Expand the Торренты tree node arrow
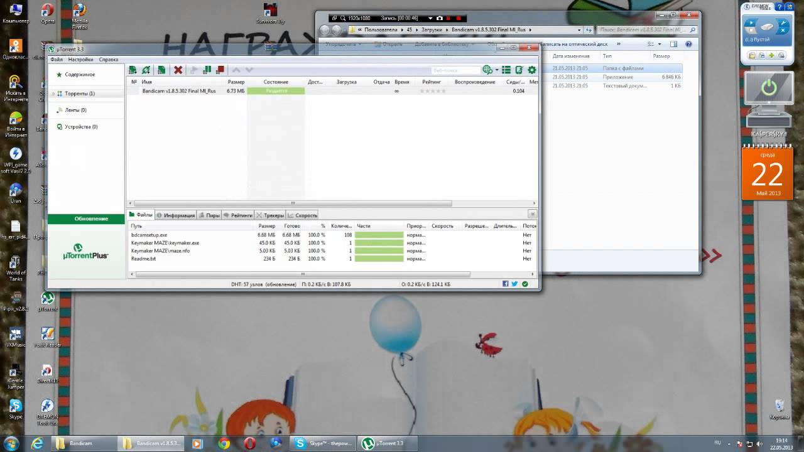Screen dimensions: 804x452 click(x=53, y=94)
